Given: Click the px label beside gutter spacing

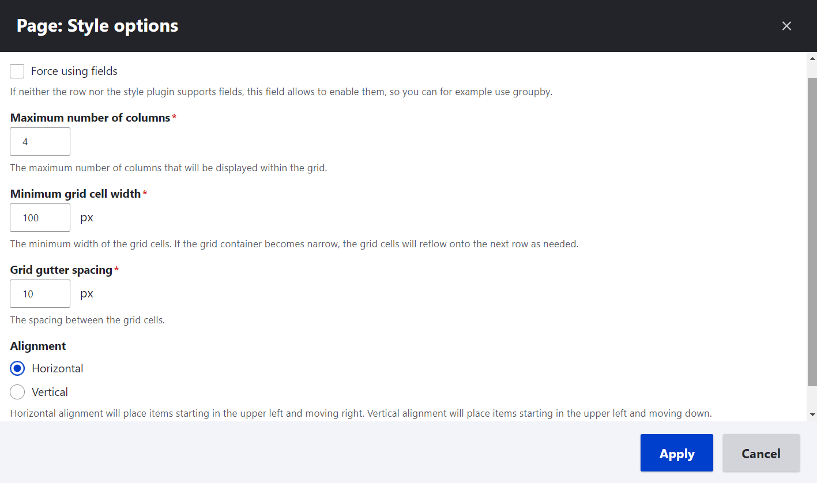Looking at the screenshot, I should coord(86,293).
